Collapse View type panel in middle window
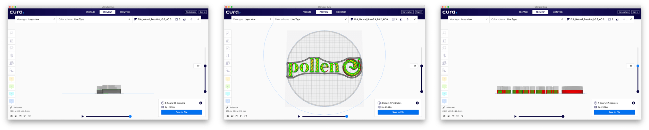This screenshot has height=130, width=649. (270, 19)
